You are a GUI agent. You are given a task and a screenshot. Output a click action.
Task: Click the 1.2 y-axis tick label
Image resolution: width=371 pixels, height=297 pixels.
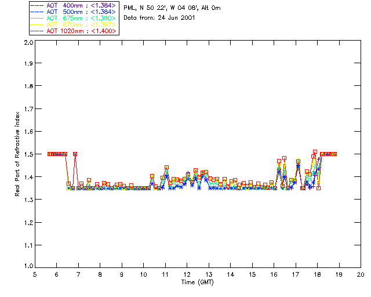click(28, 223)
